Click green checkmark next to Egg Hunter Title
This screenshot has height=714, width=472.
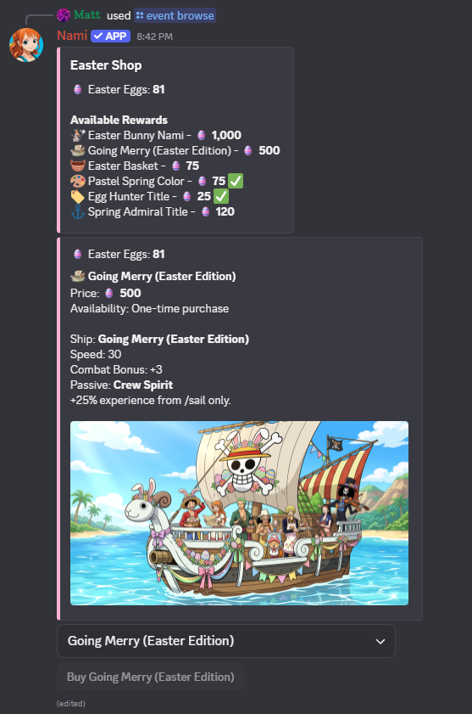tap(221, 196)
